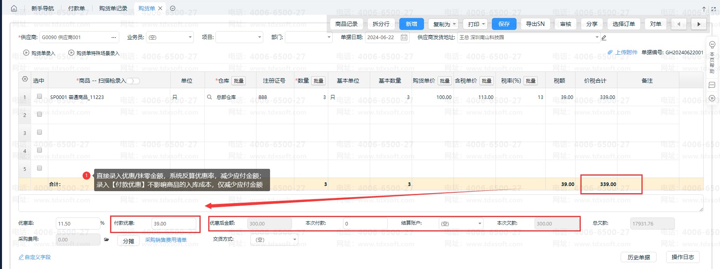Image resolution: width=720 pixels, height=269 pixels.
Task: Switch to the 购货单记录 tab
Action: coord(113,8)
